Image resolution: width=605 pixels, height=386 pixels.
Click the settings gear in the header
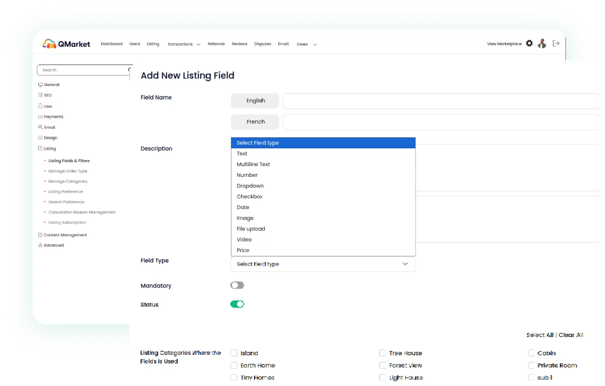[529, 44]
